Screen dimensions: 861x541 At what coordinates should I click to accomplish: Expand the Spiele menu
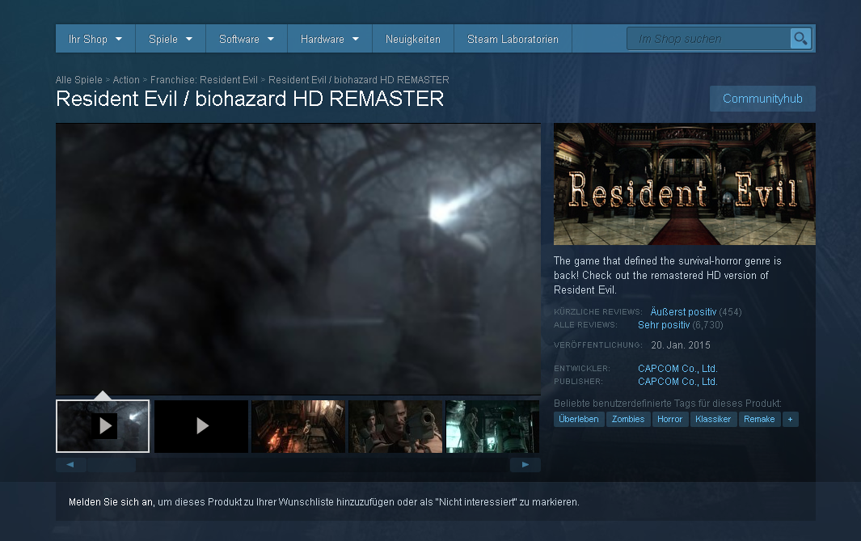pos(171,39)
